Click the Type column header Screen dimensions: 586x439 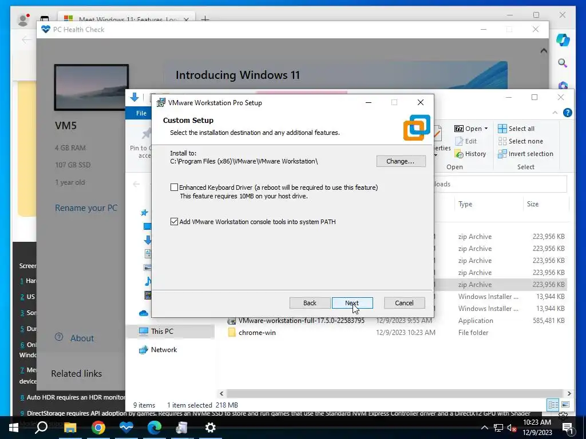pos(465,204)
